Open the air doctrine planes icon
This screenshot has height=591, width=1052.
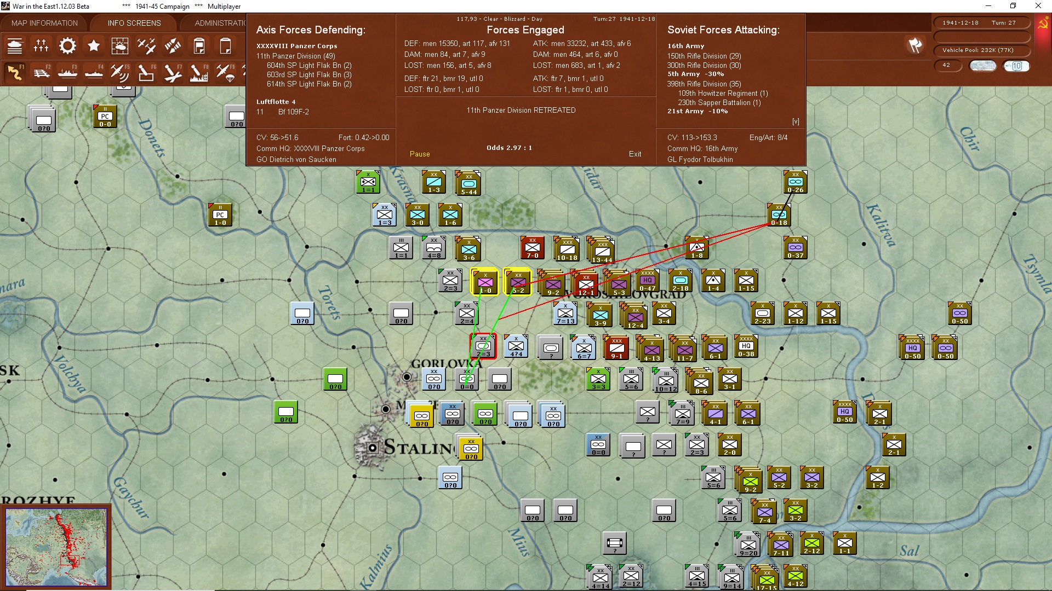(146, 46)
